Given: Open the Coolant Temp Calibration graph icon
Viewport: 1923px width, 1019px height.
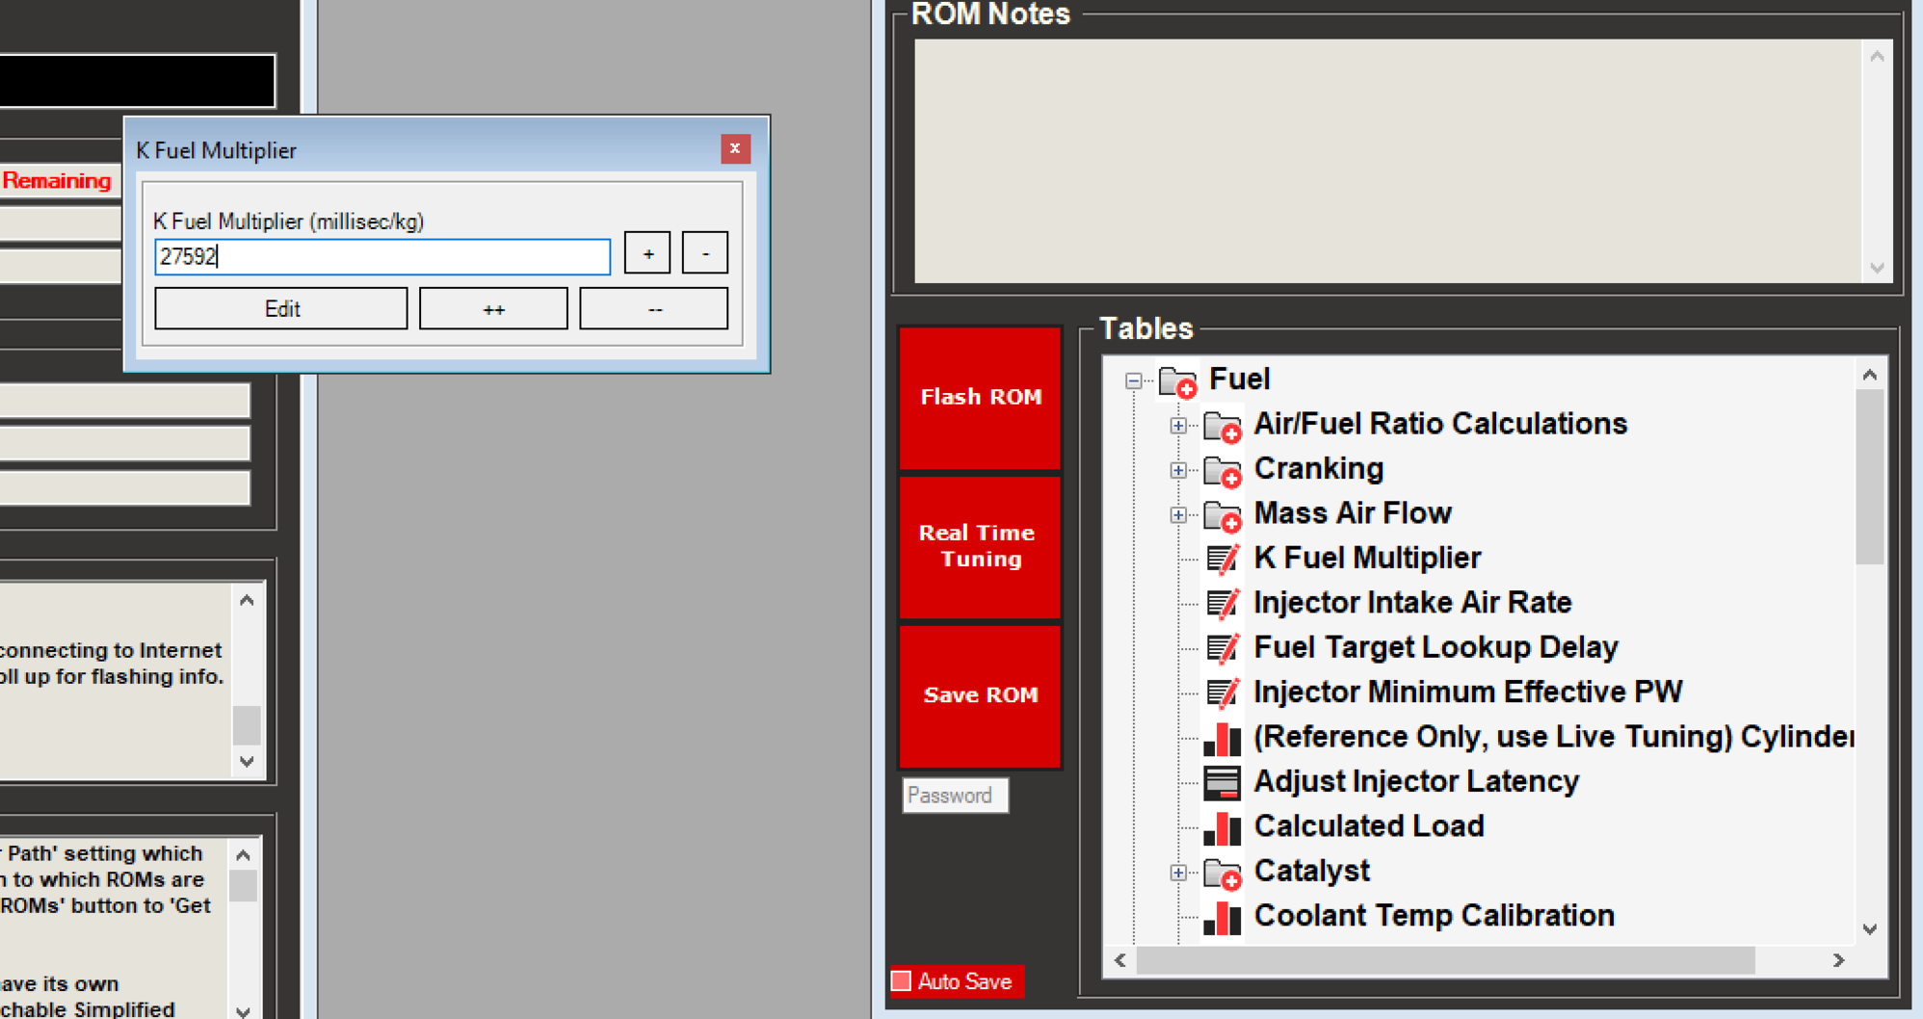Looking at the screenshot, I should click(1223, 915).
